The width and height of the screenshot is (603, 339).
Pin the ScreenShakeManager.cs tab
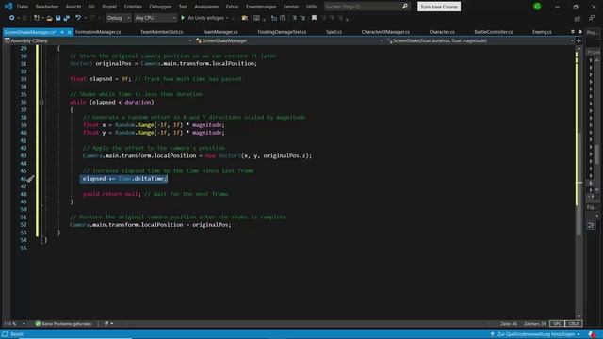[x=62, y=32]
